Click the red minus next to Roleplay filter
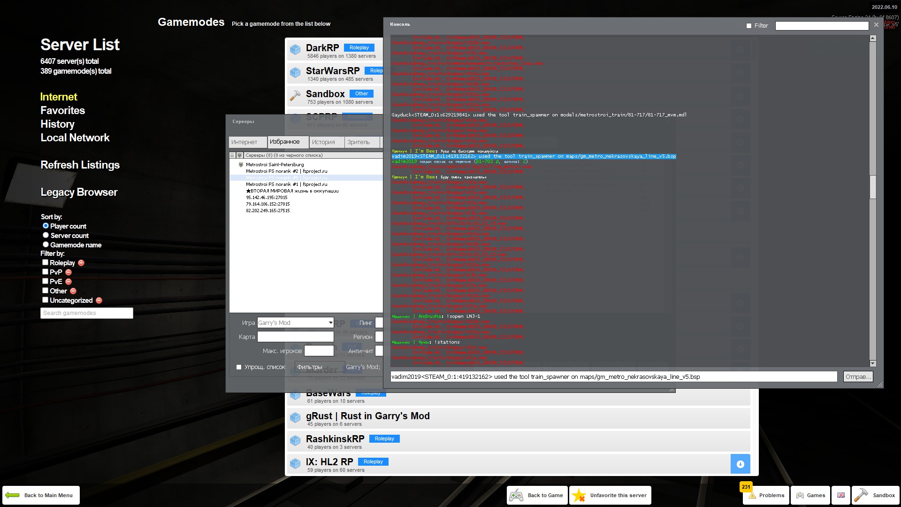This screenshot has width=901, height=507. (81, 263)
